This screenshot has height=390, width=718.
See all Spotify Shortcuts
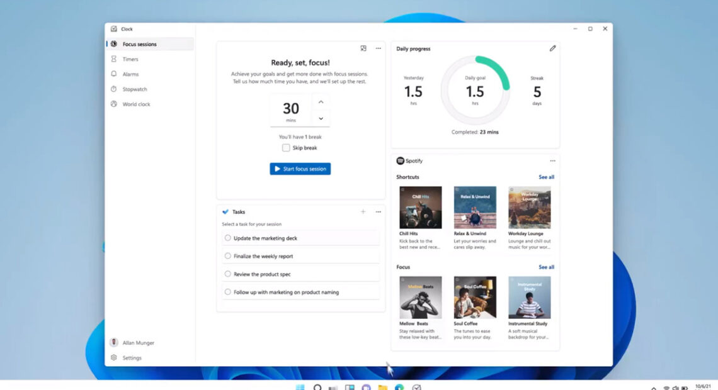546,177
